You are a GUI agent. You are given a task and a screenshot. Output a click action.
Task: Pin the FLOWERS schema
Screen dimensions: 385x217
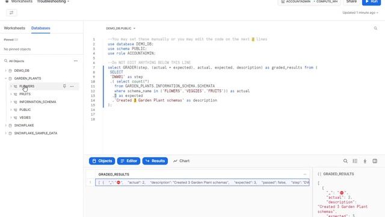[64, 86]
